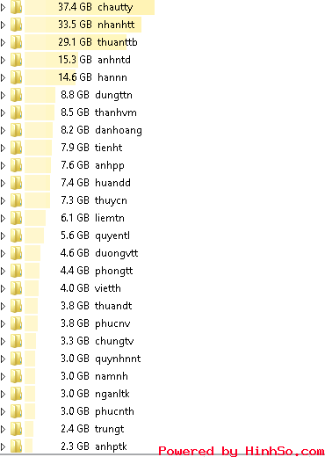
Task: Click folder icon of namnh
Action: (16, 376)
